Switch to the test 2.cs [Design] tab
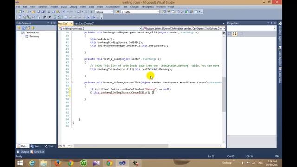The height and width of the screenshot is (167, 297). pos(84,23)
